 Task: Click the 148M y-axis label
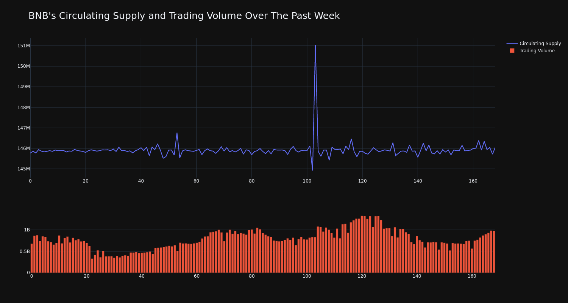tap(23, 107)
